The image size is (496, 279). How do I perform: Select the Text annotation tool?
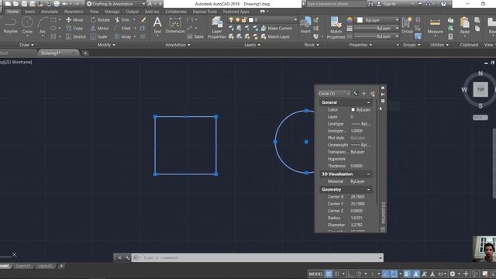point(157,26)
